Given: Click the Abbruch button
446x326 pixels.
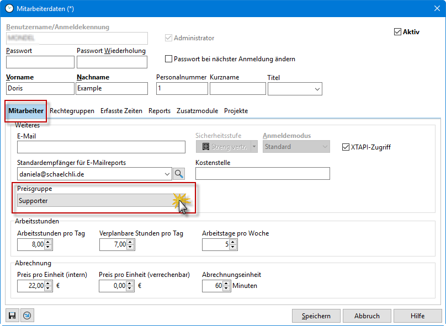Looking at the screenshot, I should point(367,316).
